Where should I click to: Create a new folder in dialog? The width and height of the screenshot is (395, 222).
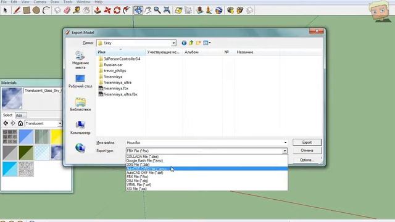[x=199, y=43]
